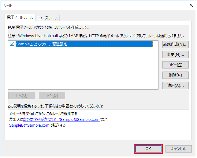Click the 新規作成(N)... button
The width and height of the screenshot is (197, 158).
tap(175, 44)
